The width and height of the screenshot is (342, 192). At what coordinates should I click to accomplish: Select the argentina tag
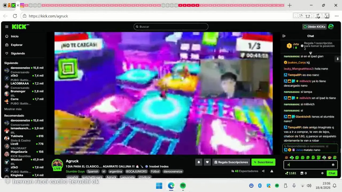[x=116, y=171]
